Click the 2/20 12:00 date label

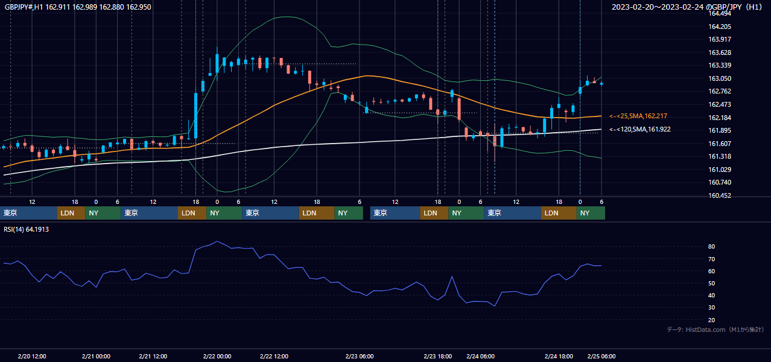pyautogui.click(x=32, y=356)
